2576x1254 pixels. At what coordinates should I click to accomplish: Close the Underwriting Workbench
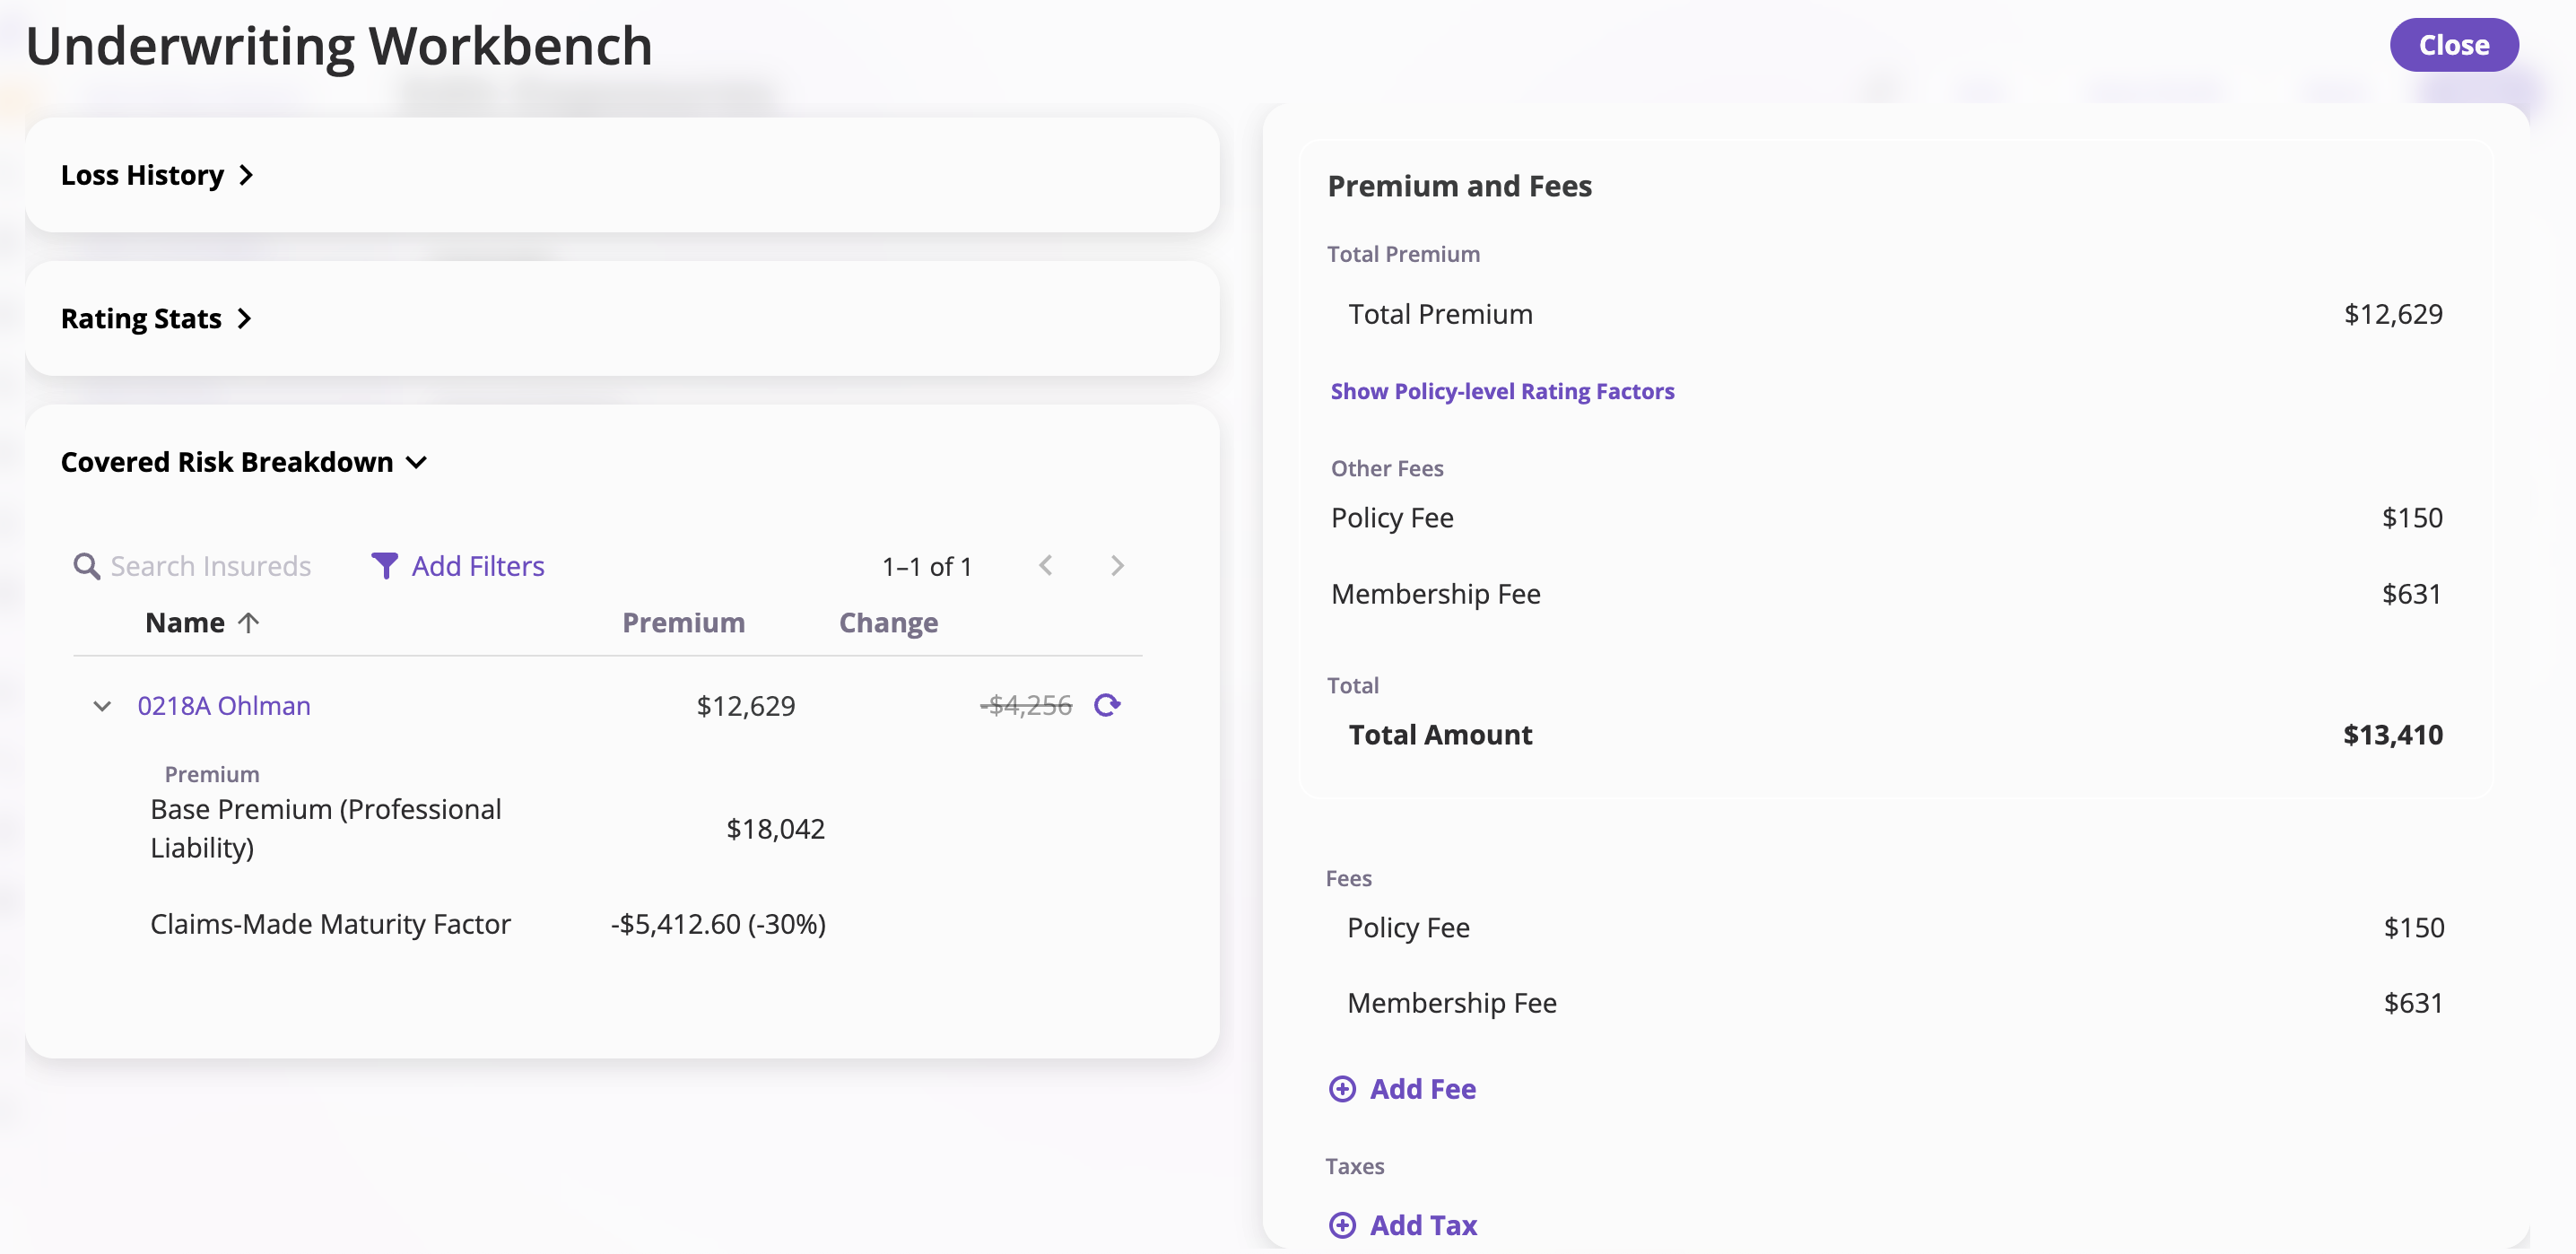2453,45
